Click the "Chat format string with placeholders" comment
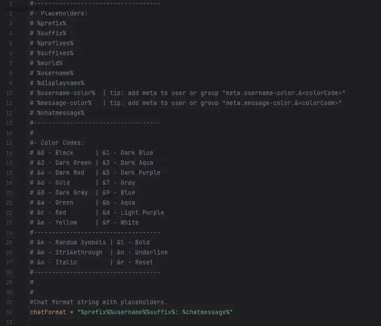 tap(99, 302)
